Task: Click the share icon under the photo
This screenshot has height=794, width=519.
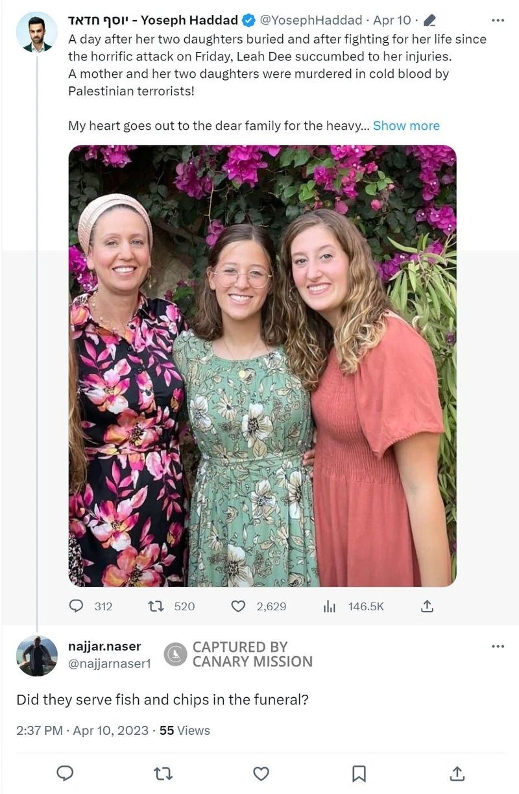Action: 427,606
